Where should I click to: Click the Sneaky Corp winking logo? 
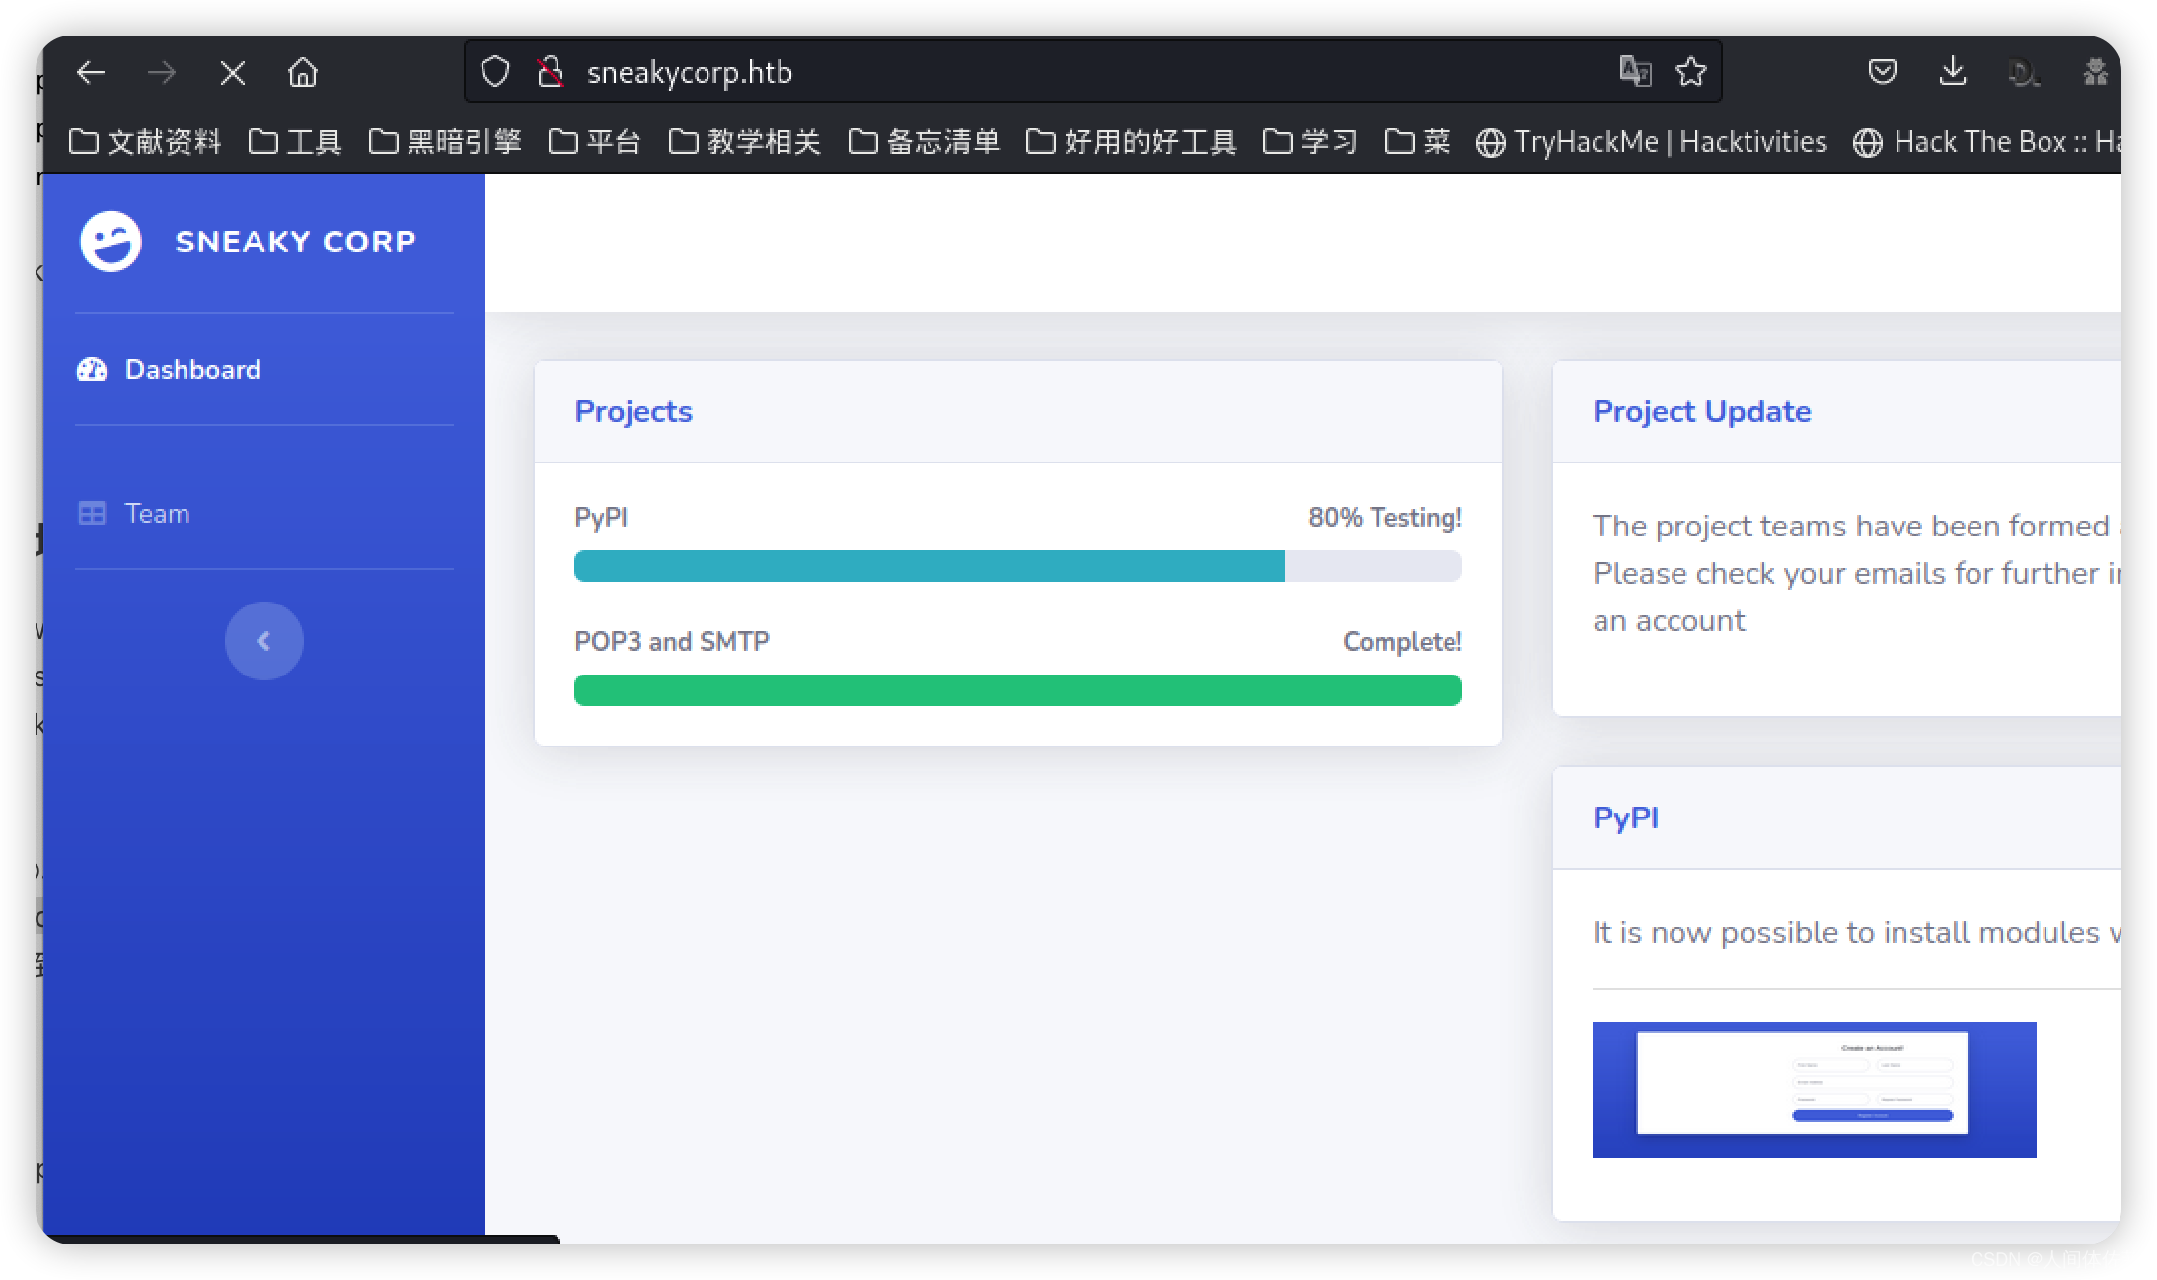pos(111,242)
